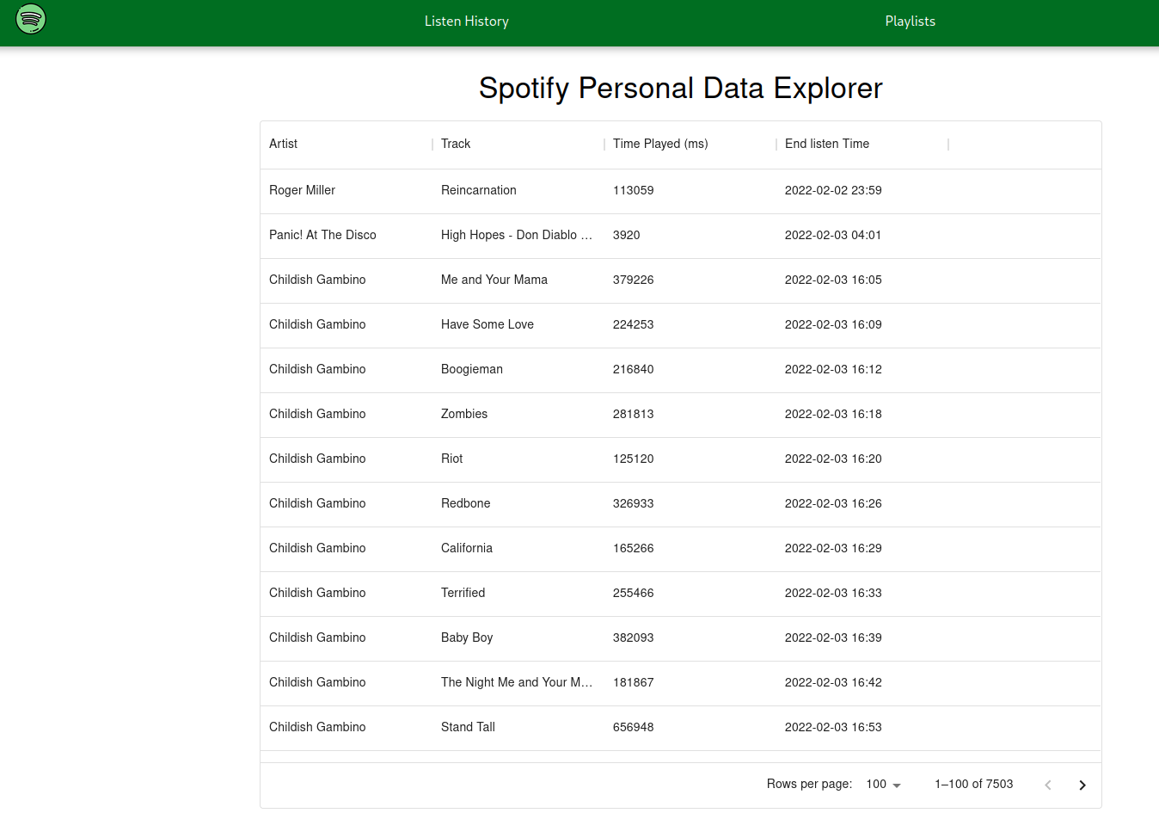
Task: Go to next page arrow
Action: point(1082,785)
